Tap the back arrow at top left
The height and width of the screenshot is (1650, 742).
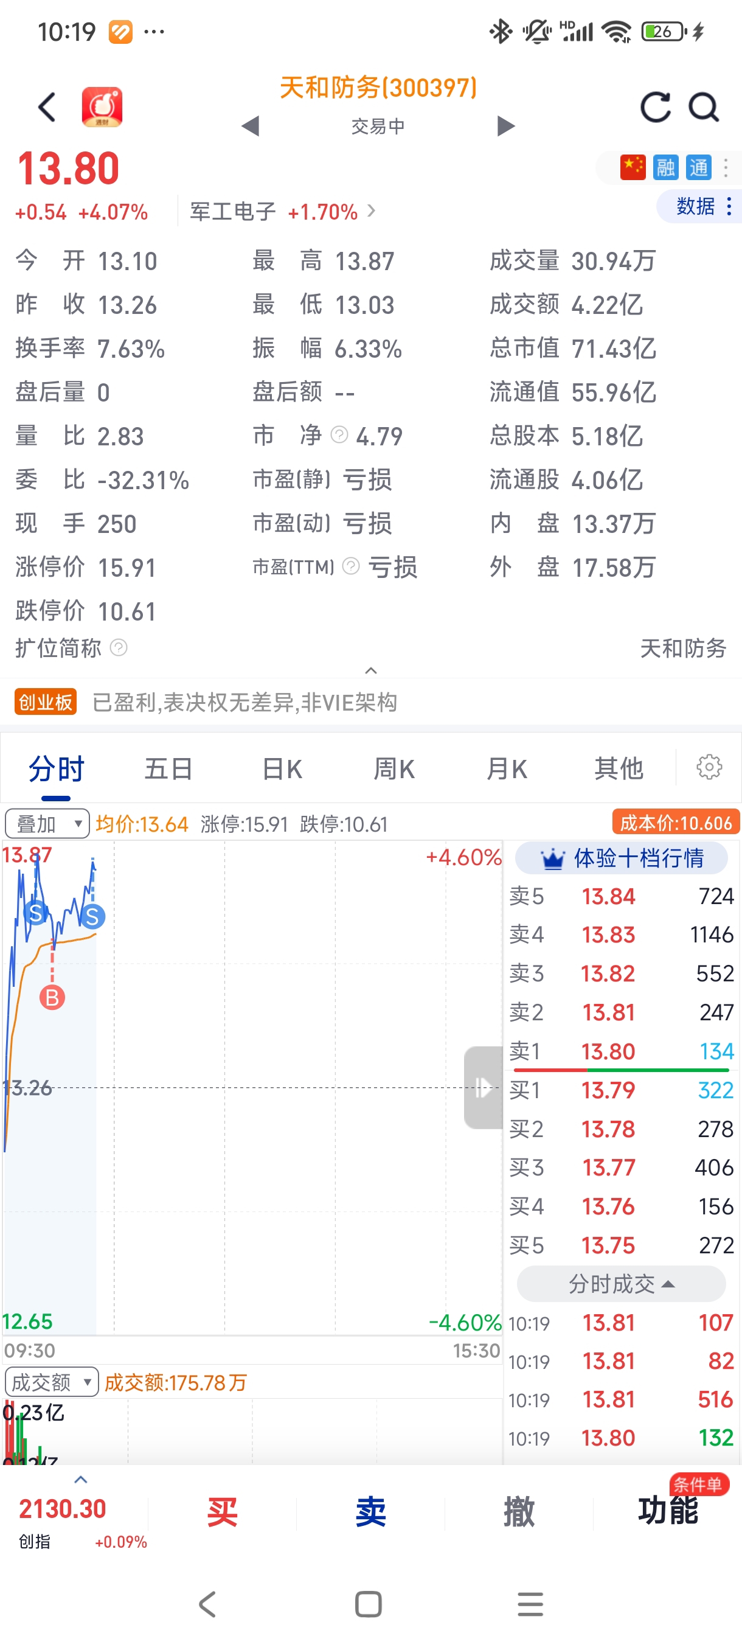coord(47,107)
